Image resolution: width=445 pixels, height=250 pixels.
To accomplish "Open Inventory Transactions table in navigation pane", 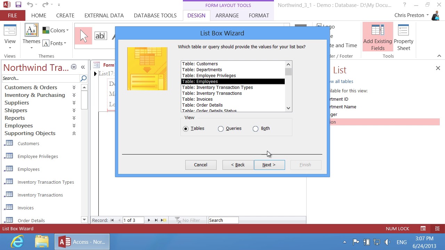I will 40,195.
